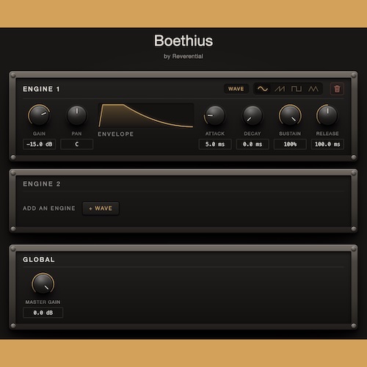Click the Master Gain knob
The width and height of the screenshot is (367, 367).
coord(43,283)
